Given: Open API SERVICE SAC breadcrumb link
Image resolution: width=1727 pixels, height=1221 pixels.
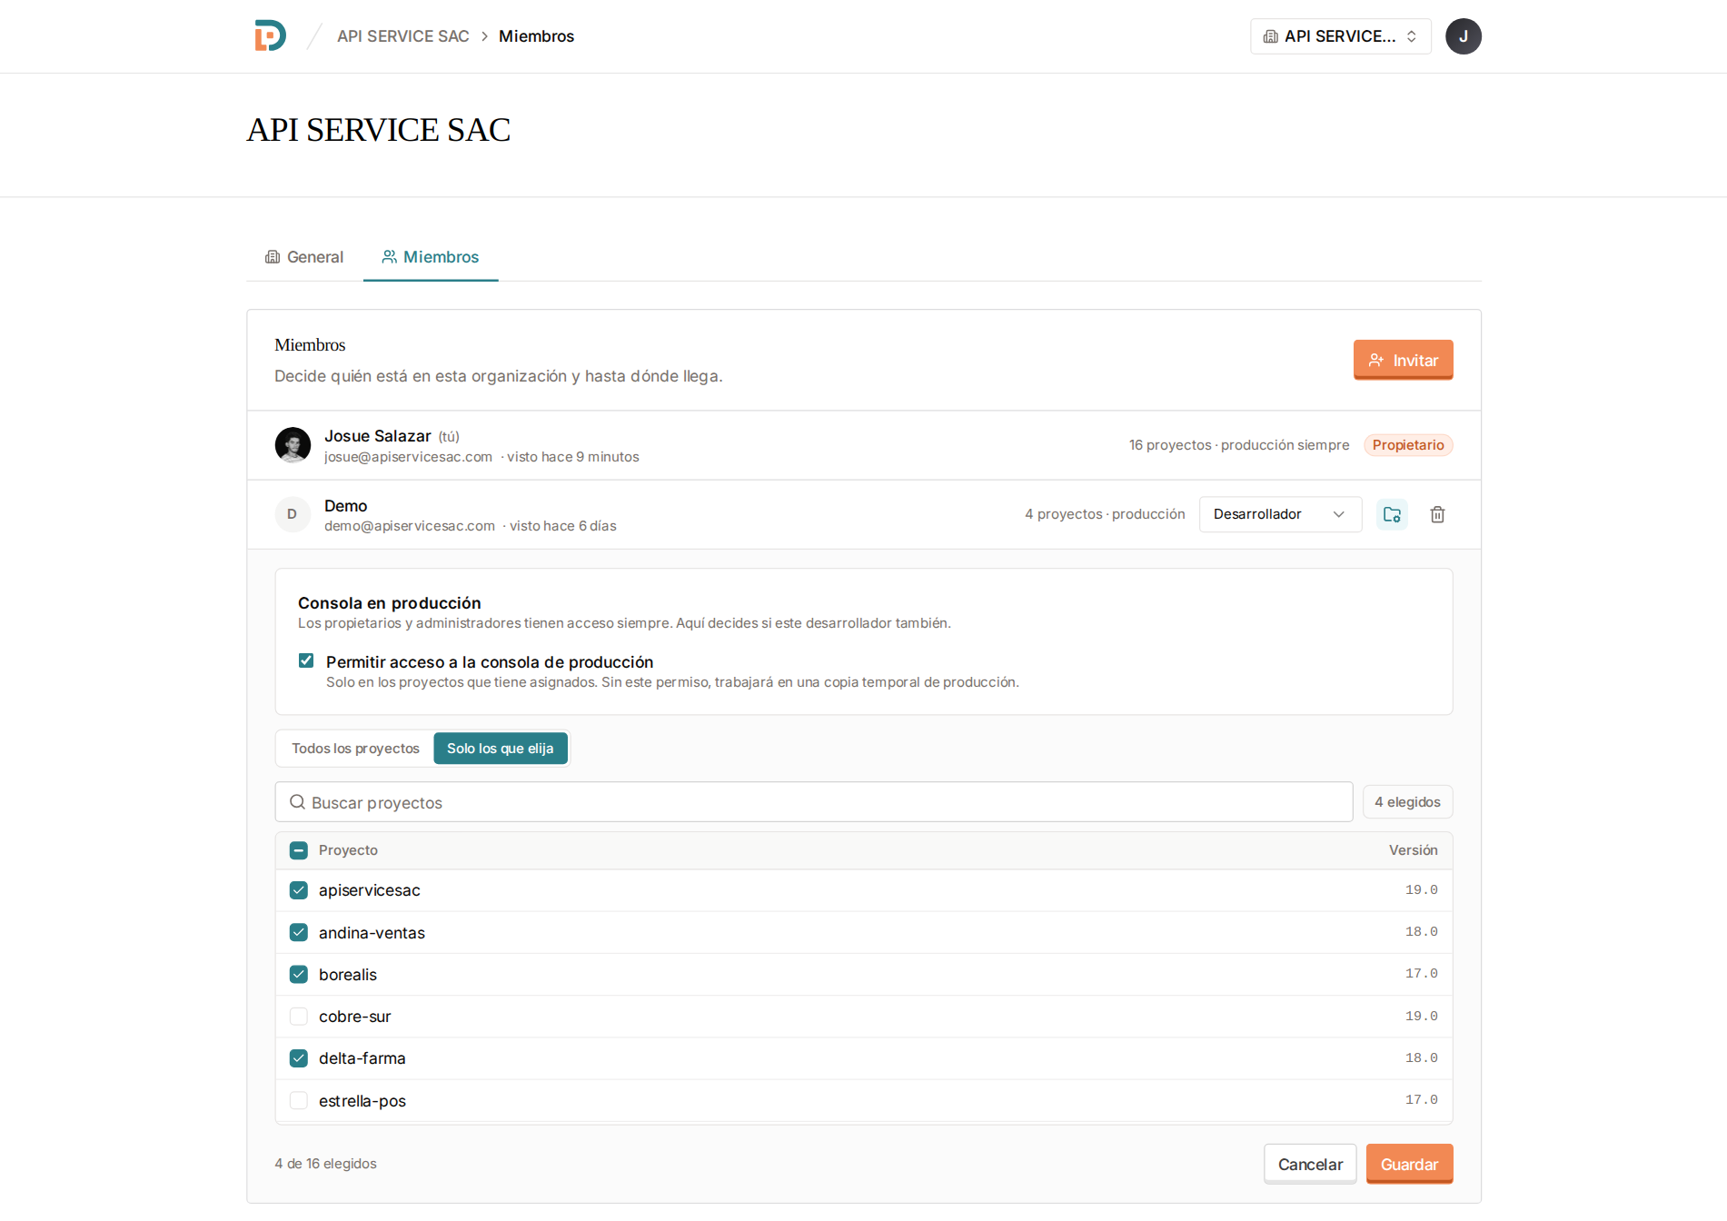Looking at the screenshot, I should 402,36.
